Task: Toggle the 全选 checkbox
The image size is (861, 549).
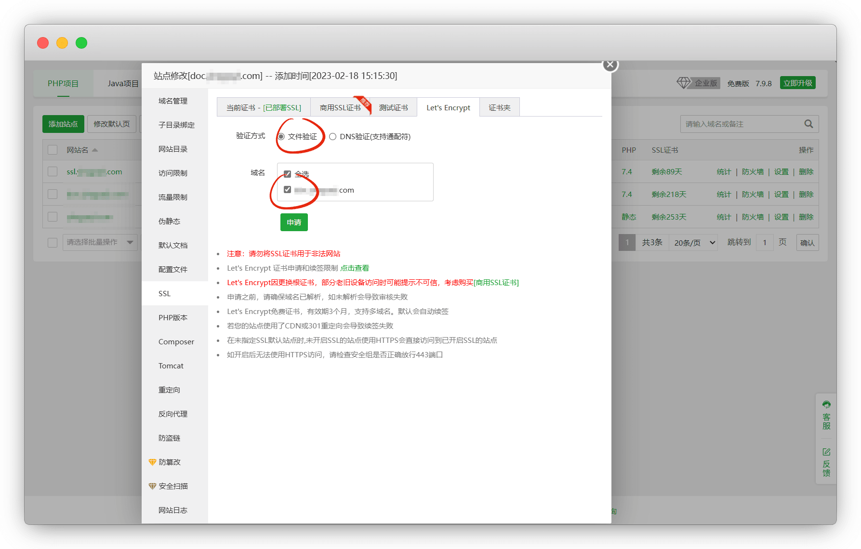Action: pos(288,174)
